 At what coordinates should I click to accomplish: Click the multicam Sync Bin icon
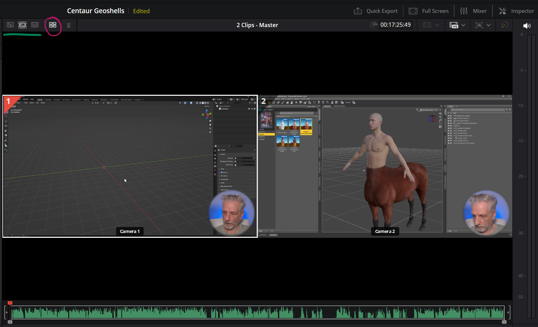coord(53,25)
